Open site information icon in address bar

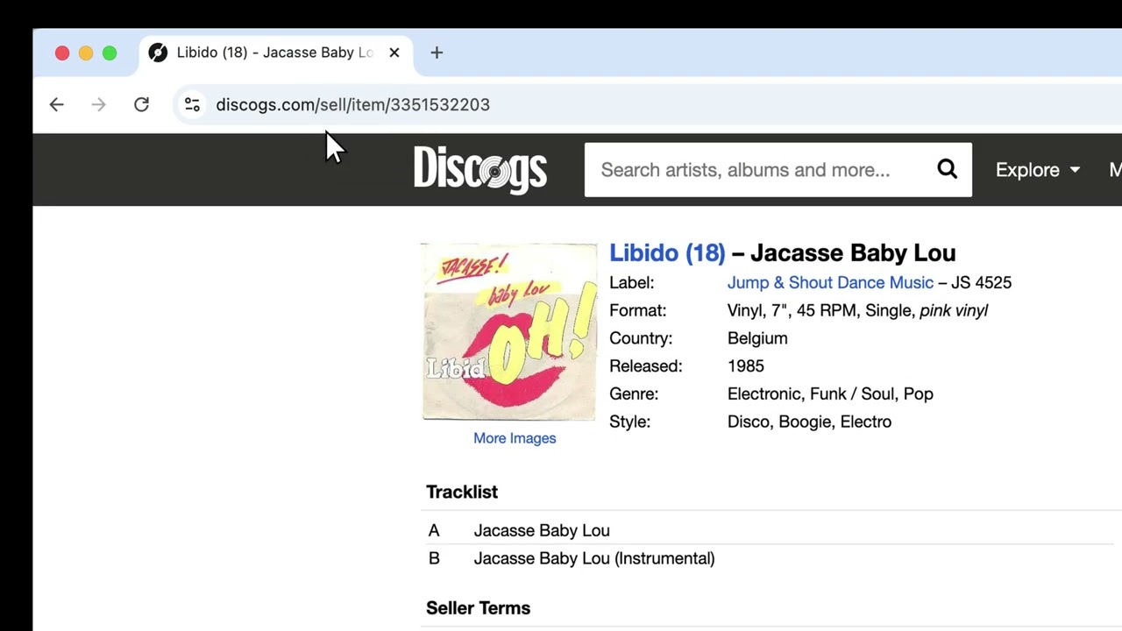point(192,105)
